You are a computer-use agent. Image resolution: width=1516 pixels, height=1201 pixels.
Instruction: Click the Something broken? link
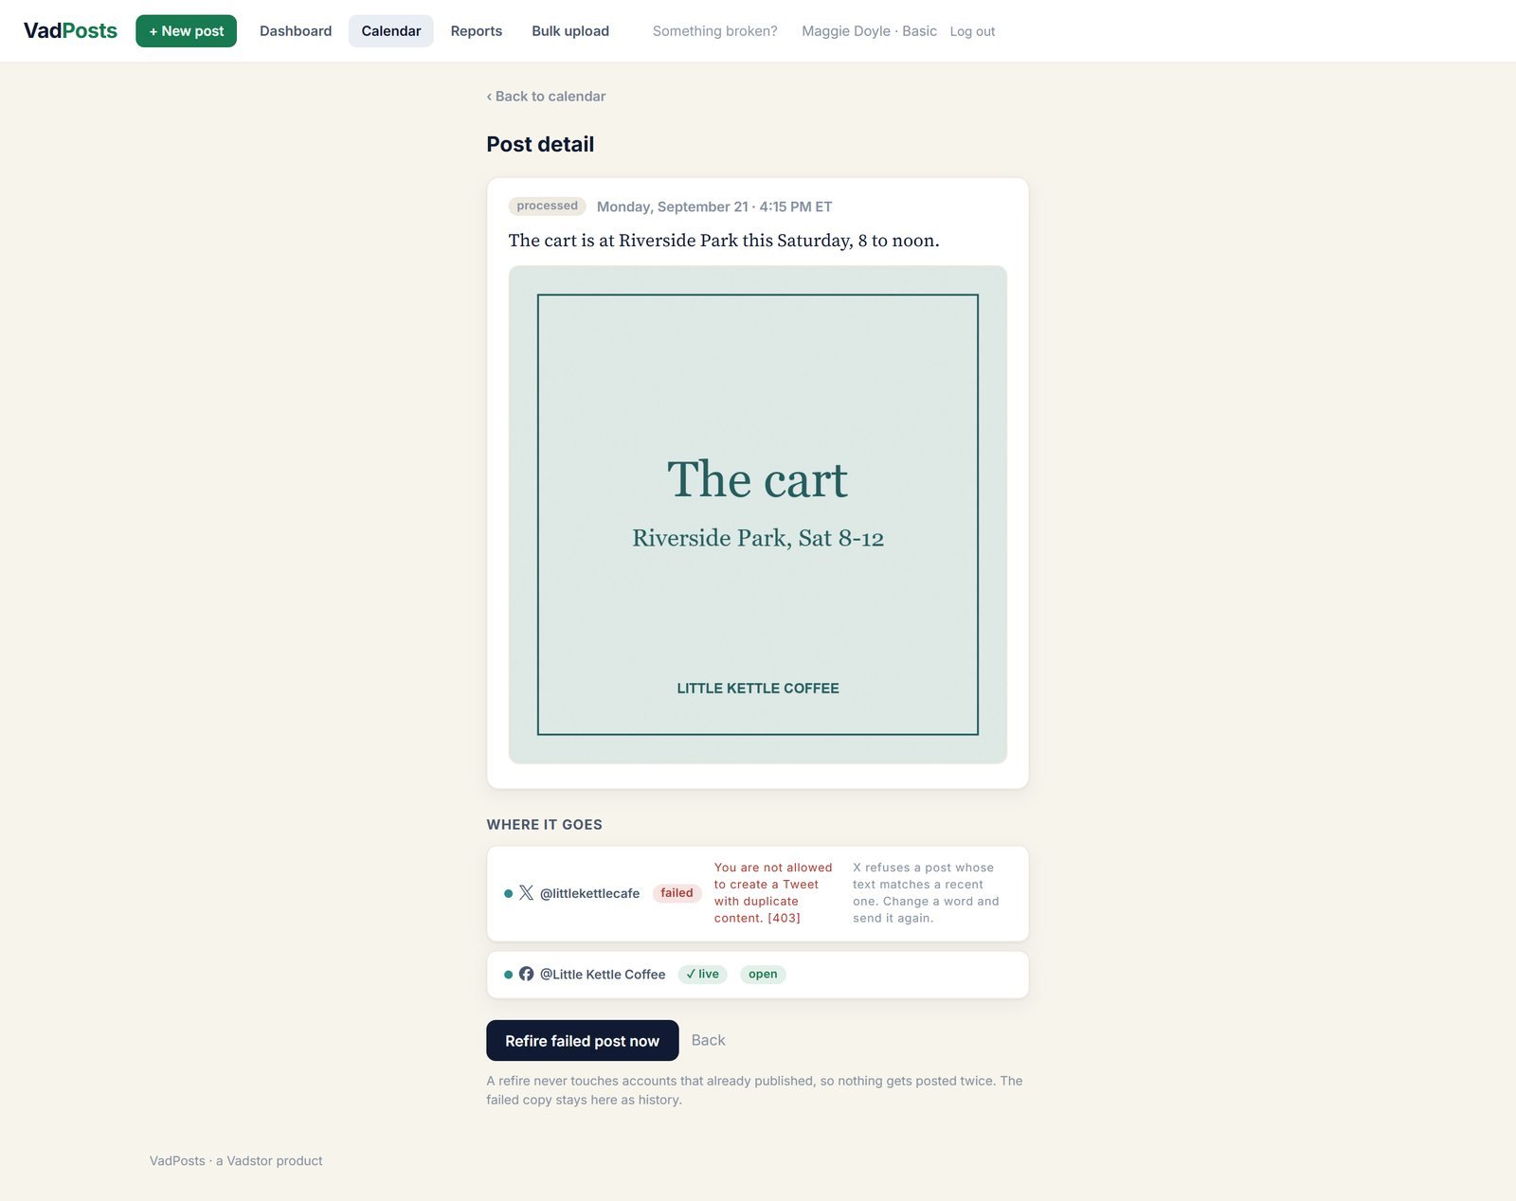(x=715, y=31)
